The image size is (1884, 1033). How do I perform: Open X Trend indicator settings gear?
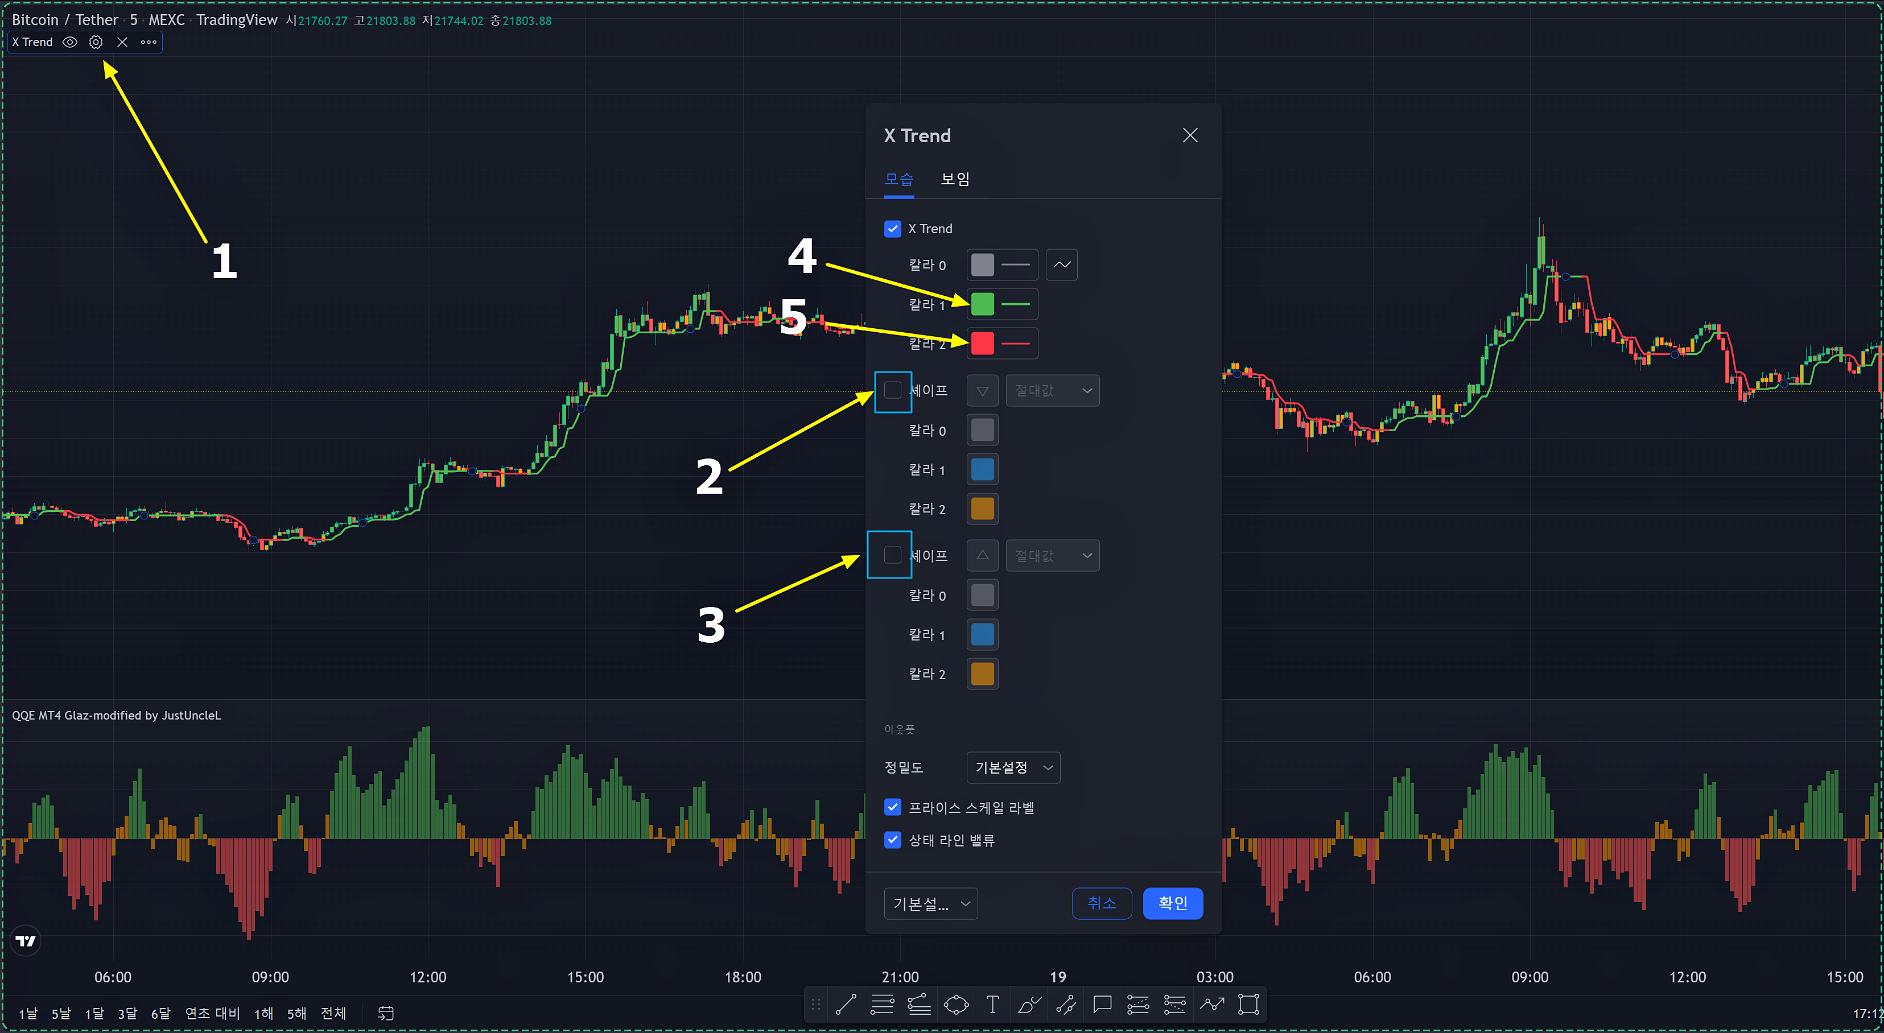tap(96, 43)
